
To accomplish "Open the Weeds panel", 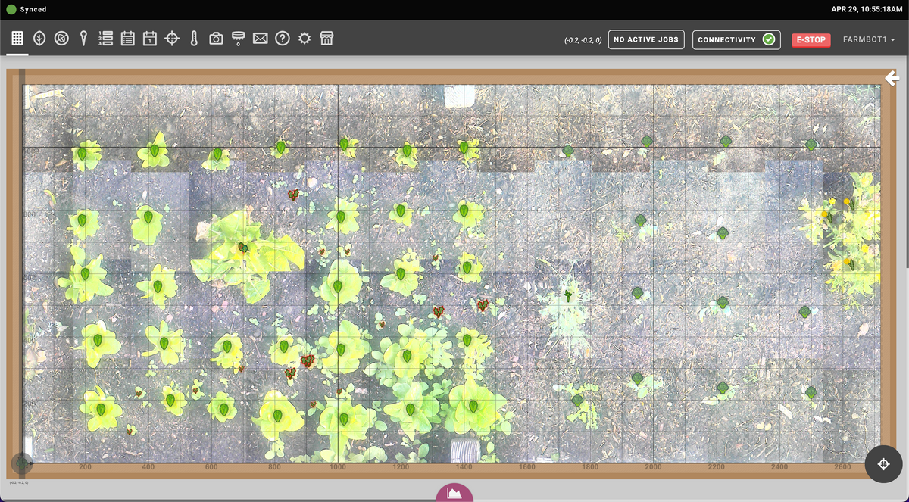I will pos(61,38).
